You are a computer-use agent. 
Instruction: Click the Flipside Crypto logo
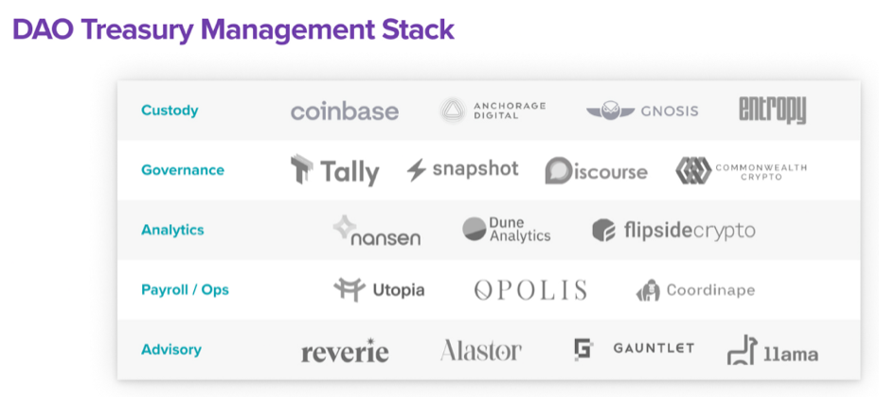673,231
